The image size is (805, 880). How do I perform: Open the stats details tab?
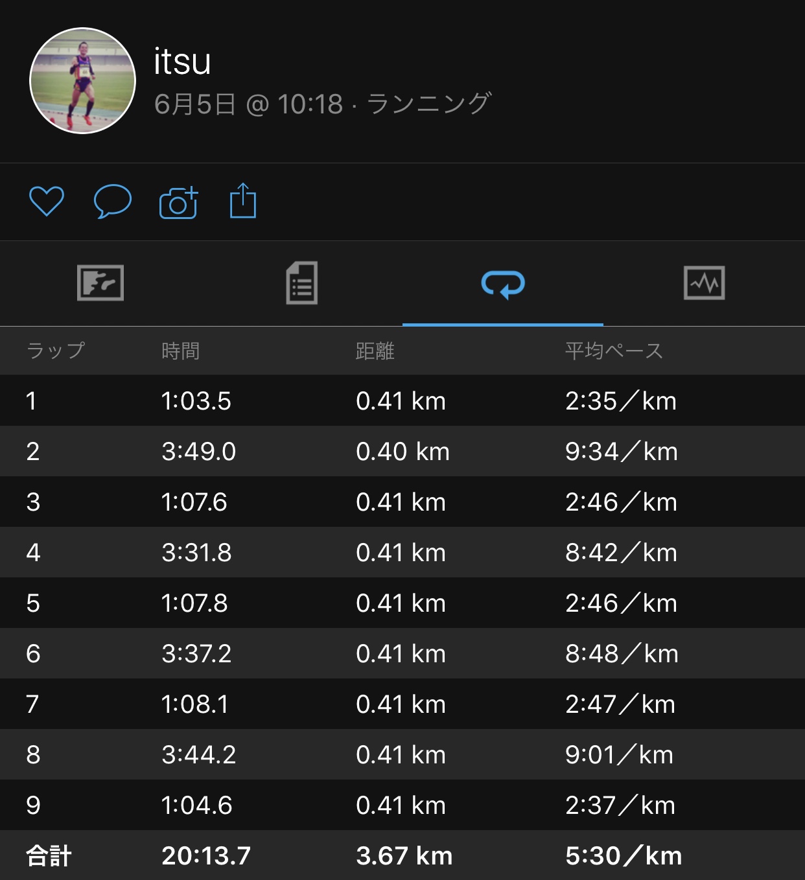[302, 283]
